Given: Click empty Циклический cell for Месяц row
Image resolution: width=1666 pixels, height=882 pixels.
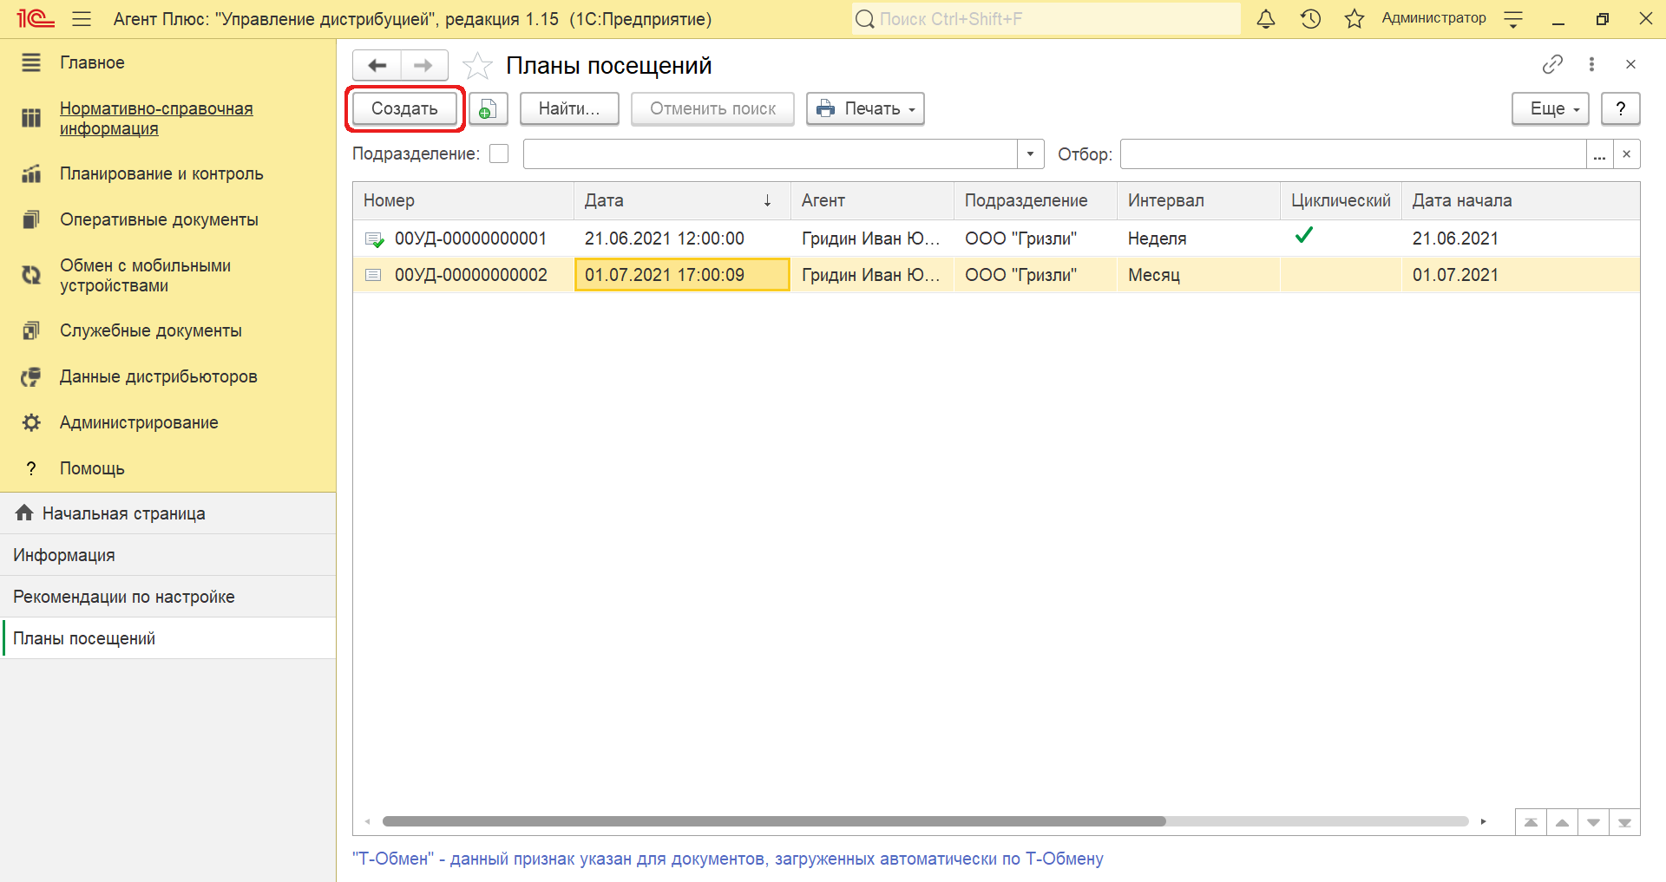Looking at the screenshot, I should 1341,275.
